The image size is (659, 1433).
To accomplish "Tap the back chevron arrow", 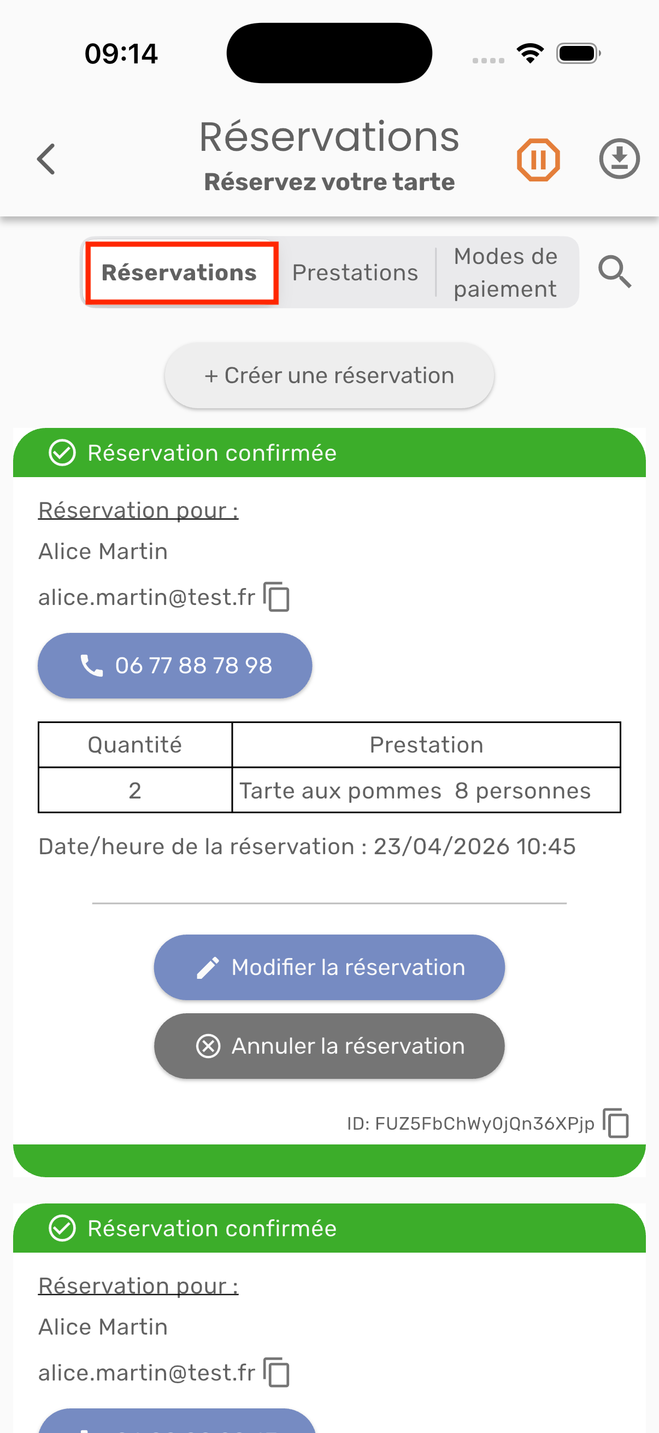I will coord(46,159).
